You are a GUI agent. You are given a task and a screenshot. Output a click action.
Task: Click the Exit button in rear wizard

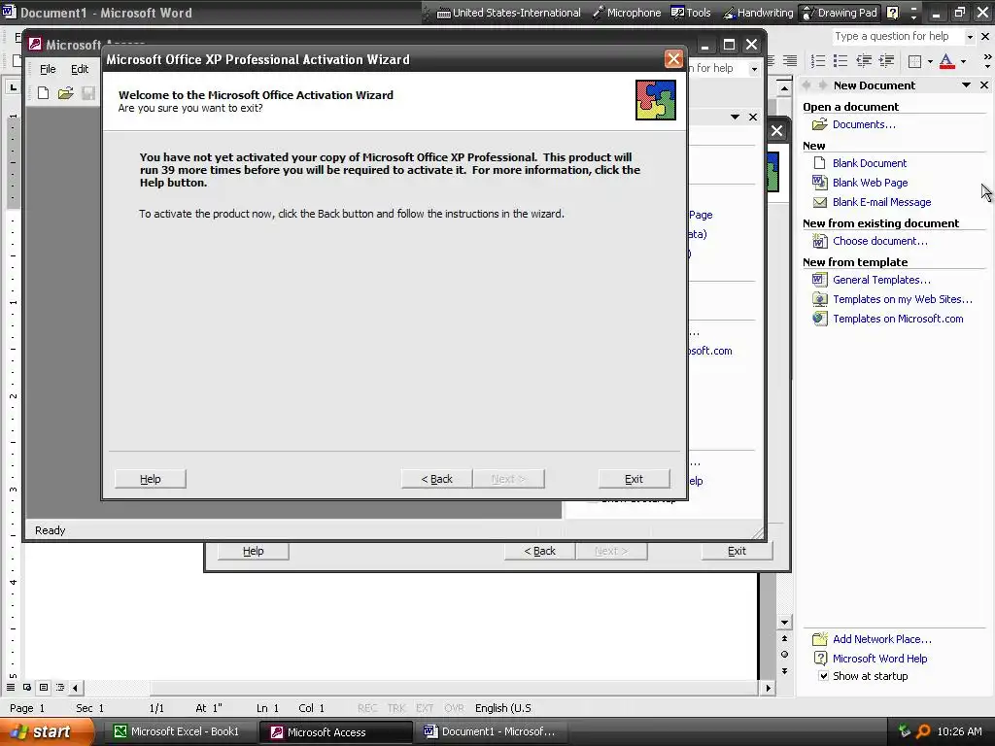pyautogui.click(x=737, y=552)
